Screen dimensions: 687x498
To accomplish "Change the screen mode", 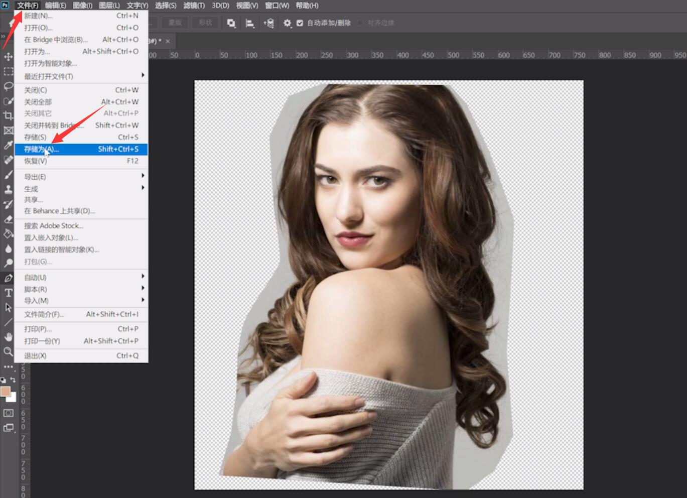I will click(x=8, y=428).
